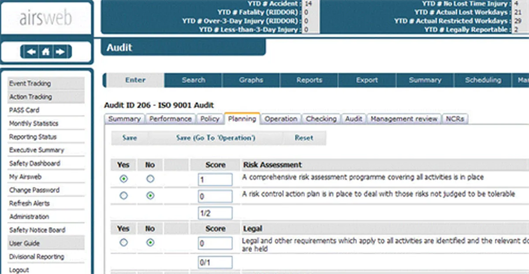
Task: Switch to the Operation sub-tab
Action: (281, 119)
